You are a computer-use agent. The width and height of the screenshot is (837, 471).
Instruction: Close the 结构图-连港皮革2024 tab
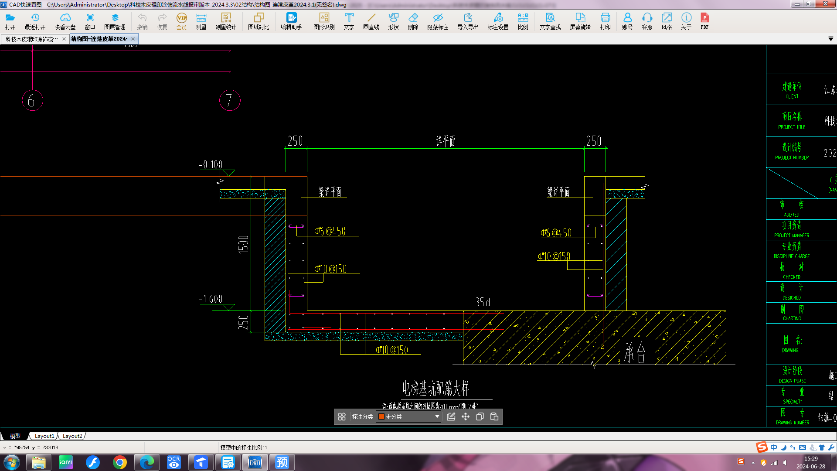(x=133, y=39)
